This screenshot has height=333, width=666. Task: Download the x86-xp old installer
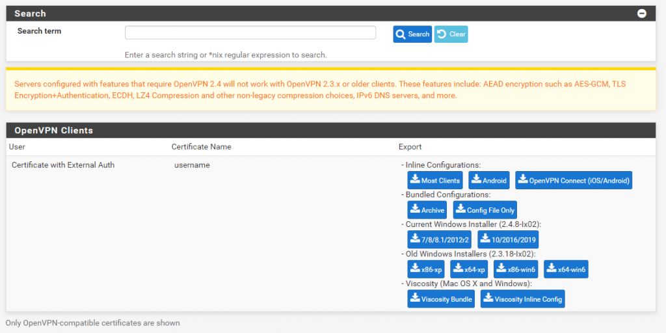click(426, 269)
